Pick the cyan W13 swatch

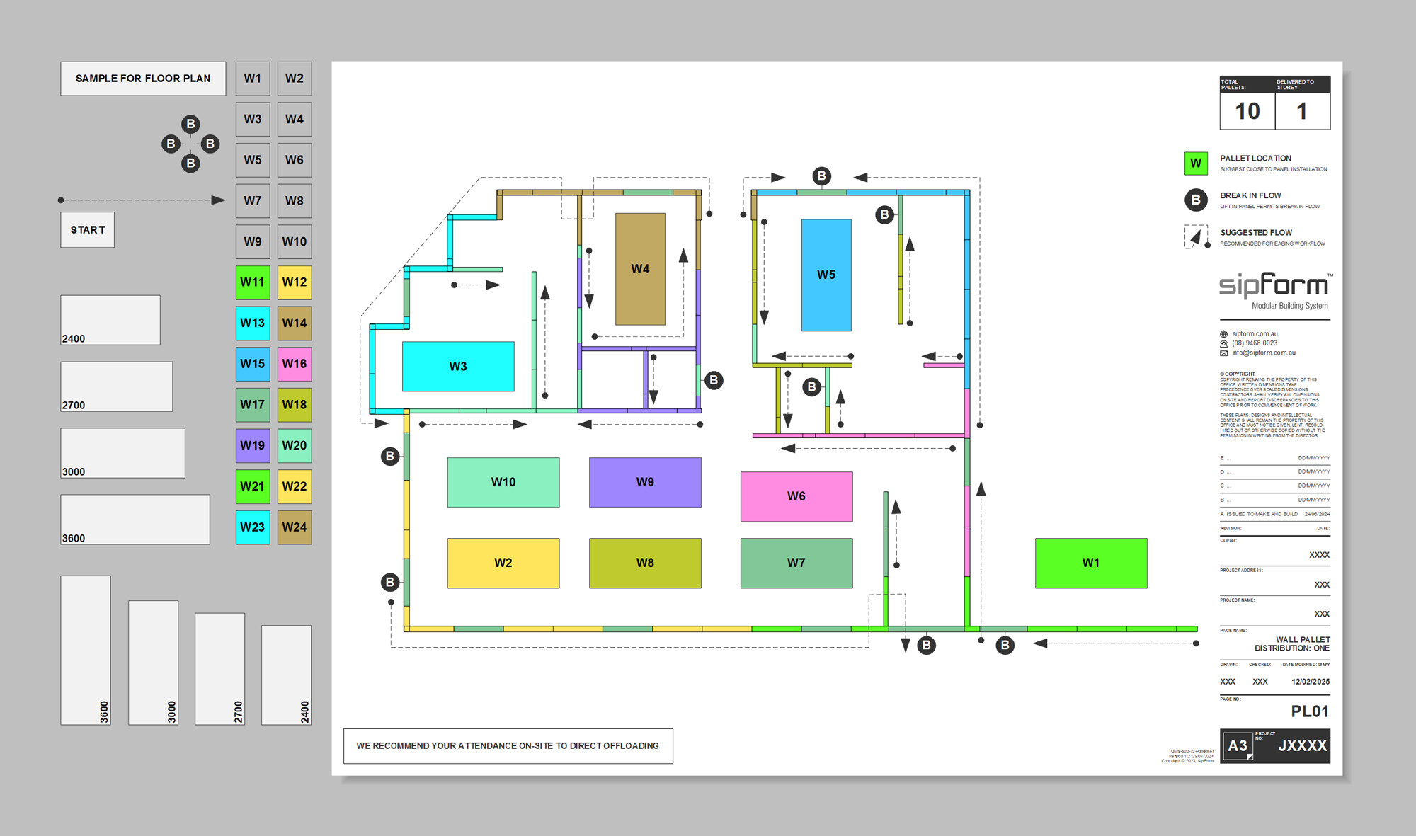pos(253,323)
